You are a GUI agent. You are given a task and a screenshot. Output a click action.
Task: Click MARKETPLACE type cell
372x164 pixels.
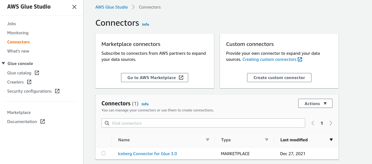pos(235,154)
